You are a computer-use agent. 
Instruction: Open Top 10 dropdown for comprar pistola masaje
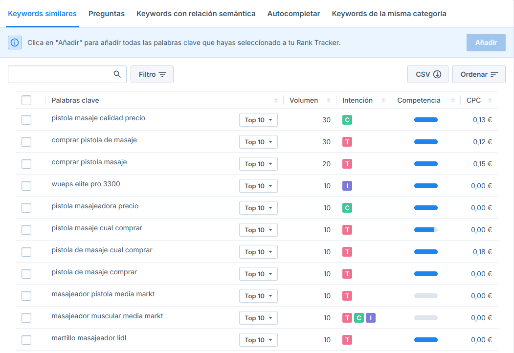258,164
